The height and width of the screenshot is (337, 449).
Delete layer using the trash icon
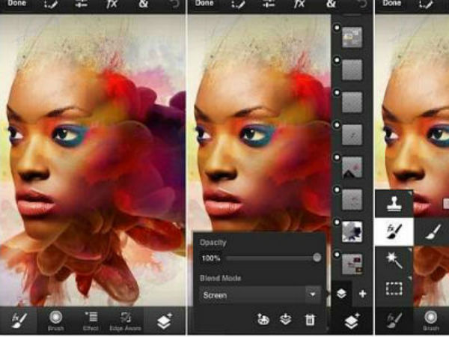coord(309,320)
